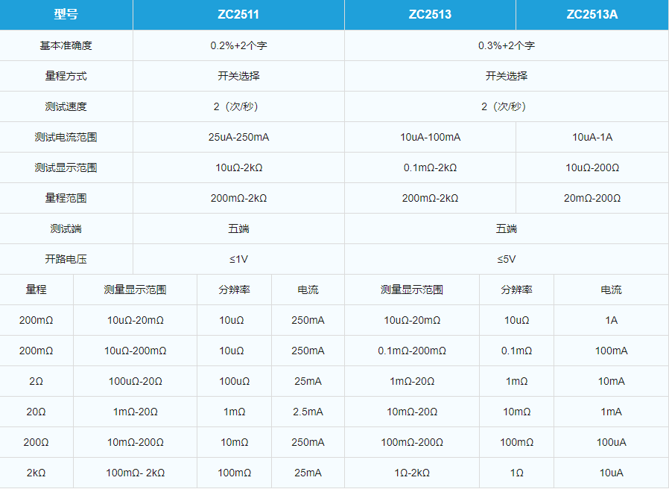Select the 25uA-250mA current range value

(238, 137)
